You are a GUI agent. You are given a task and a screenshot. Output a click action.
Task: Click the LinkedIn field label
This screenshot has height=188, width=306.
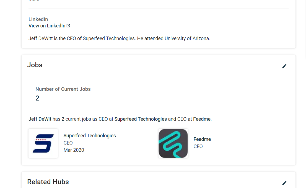38,19
